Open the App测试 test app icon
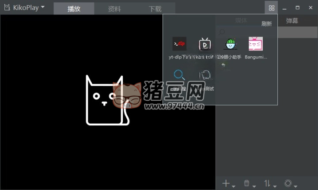 204,76
